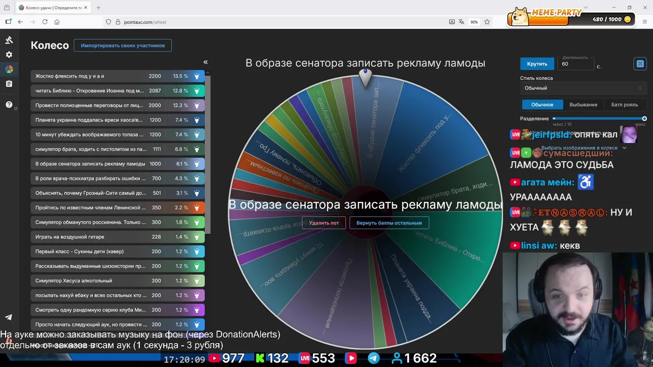Highlight lot 'Планета украина поддалась ереси'

pos(197,120)
